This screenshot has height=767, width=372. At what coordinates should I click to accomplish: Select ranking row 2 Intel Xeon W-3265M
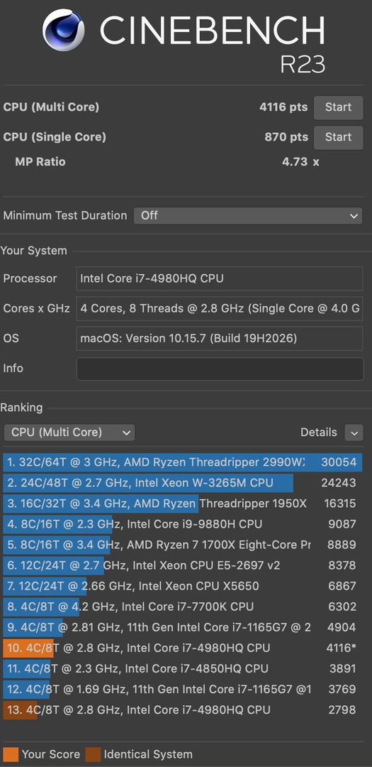click(x=183, y=483)
